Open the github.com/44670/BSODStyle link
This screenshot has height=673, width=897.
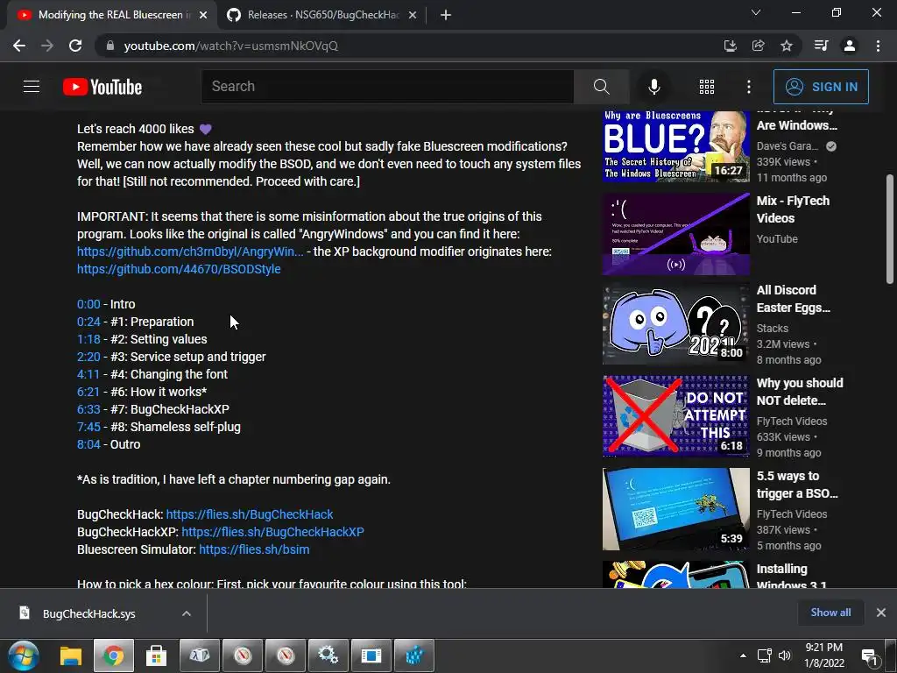coord(179,269)
